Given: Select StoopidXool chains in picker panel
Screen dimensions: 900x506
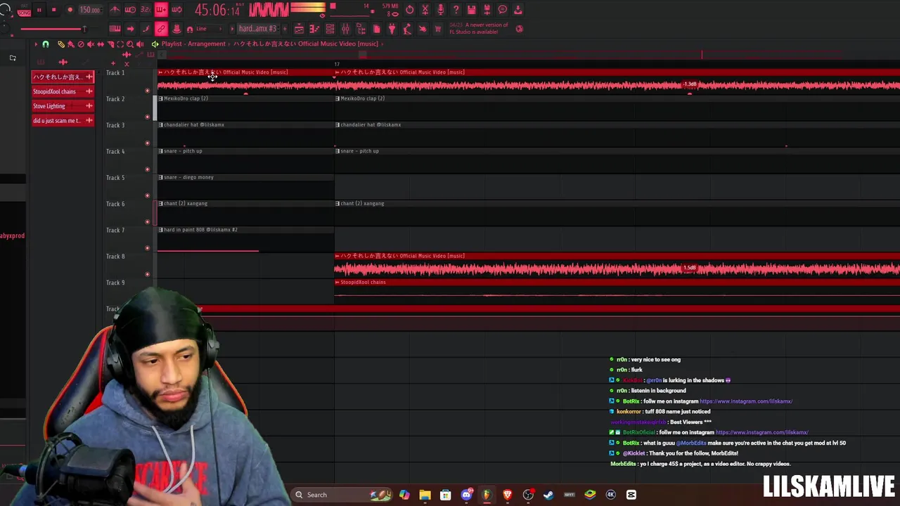Looking at the screenshot, I should pyautogui.click(x=62, y=91).
